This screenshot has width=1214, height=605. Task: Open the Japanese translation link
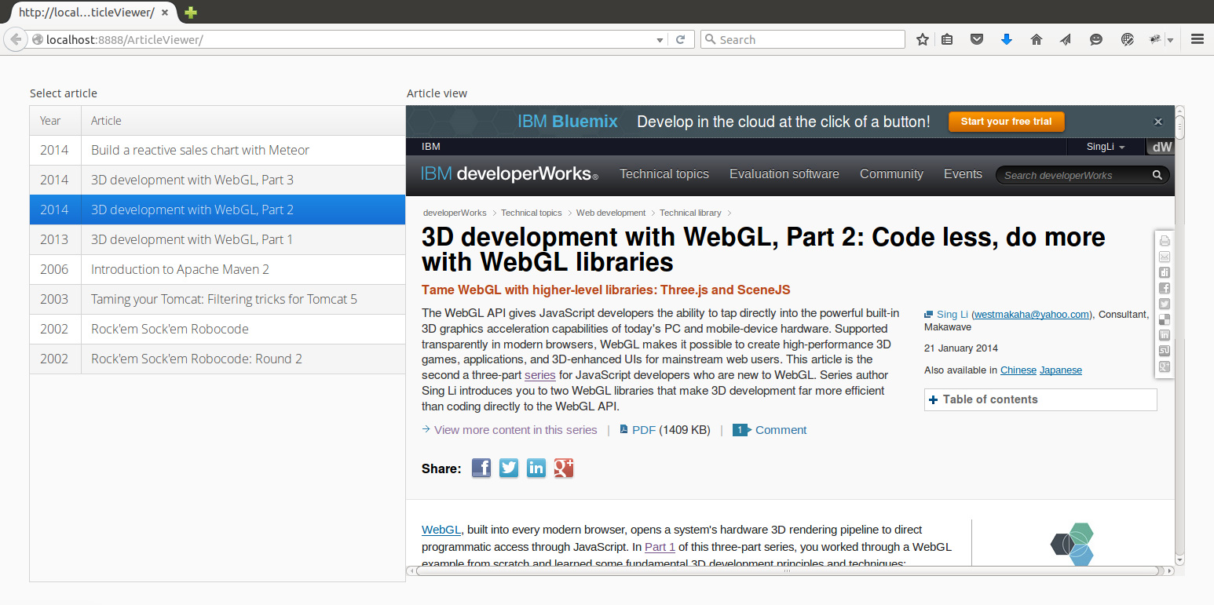[1061, 370]
